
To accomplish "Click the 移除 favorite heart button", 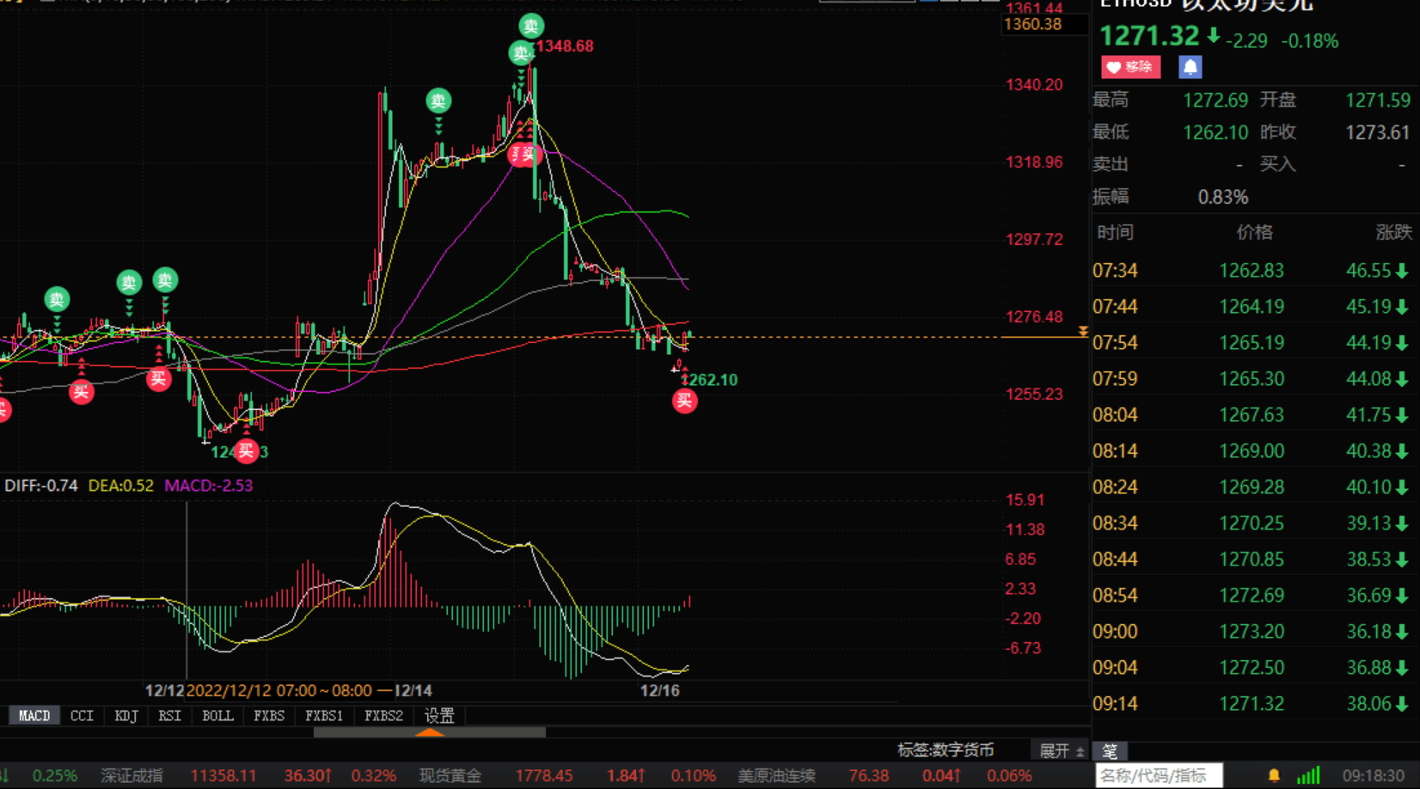I will tap(1130, 67).
